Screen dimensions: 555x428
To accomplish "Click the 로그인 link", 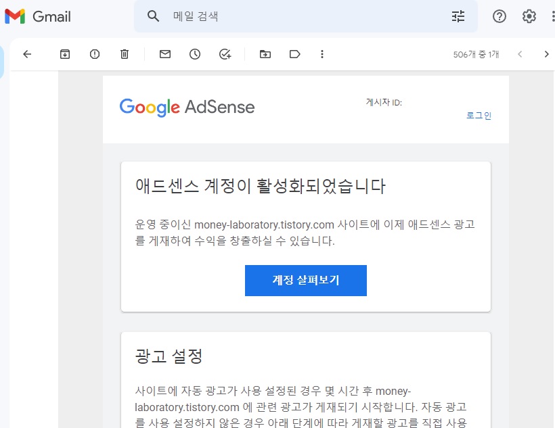I will click(x=479, y=116).
